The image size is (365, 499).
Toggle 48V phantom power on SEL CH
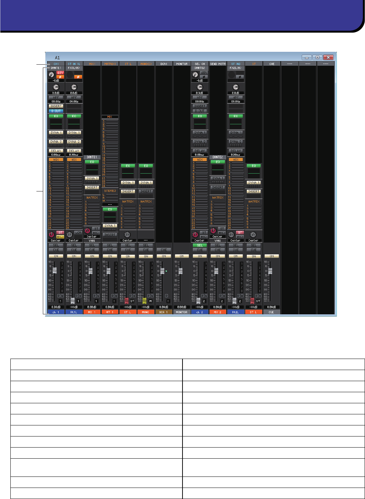pyautogui.click(x=204, y=73)
